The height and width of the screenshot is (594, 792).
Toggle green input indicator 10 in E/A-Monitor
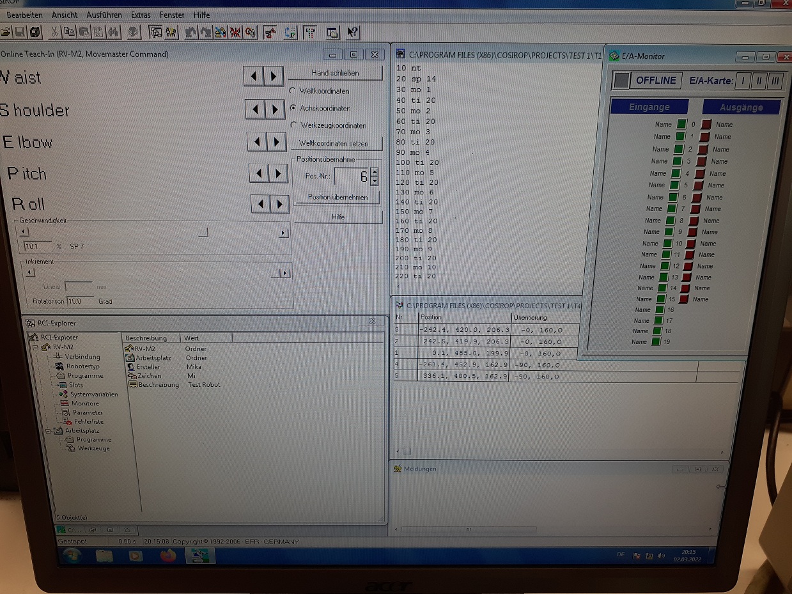[x=667, y=244]
